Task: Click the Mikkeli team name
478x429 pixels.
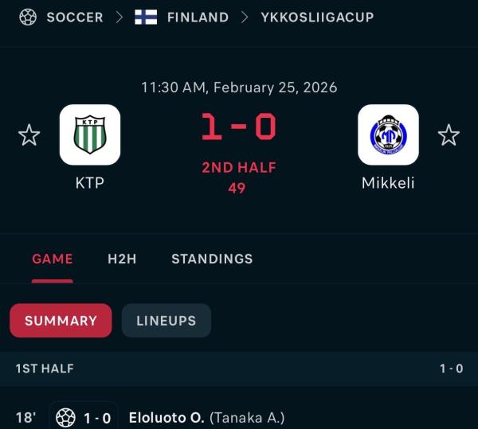Action: 388,182
